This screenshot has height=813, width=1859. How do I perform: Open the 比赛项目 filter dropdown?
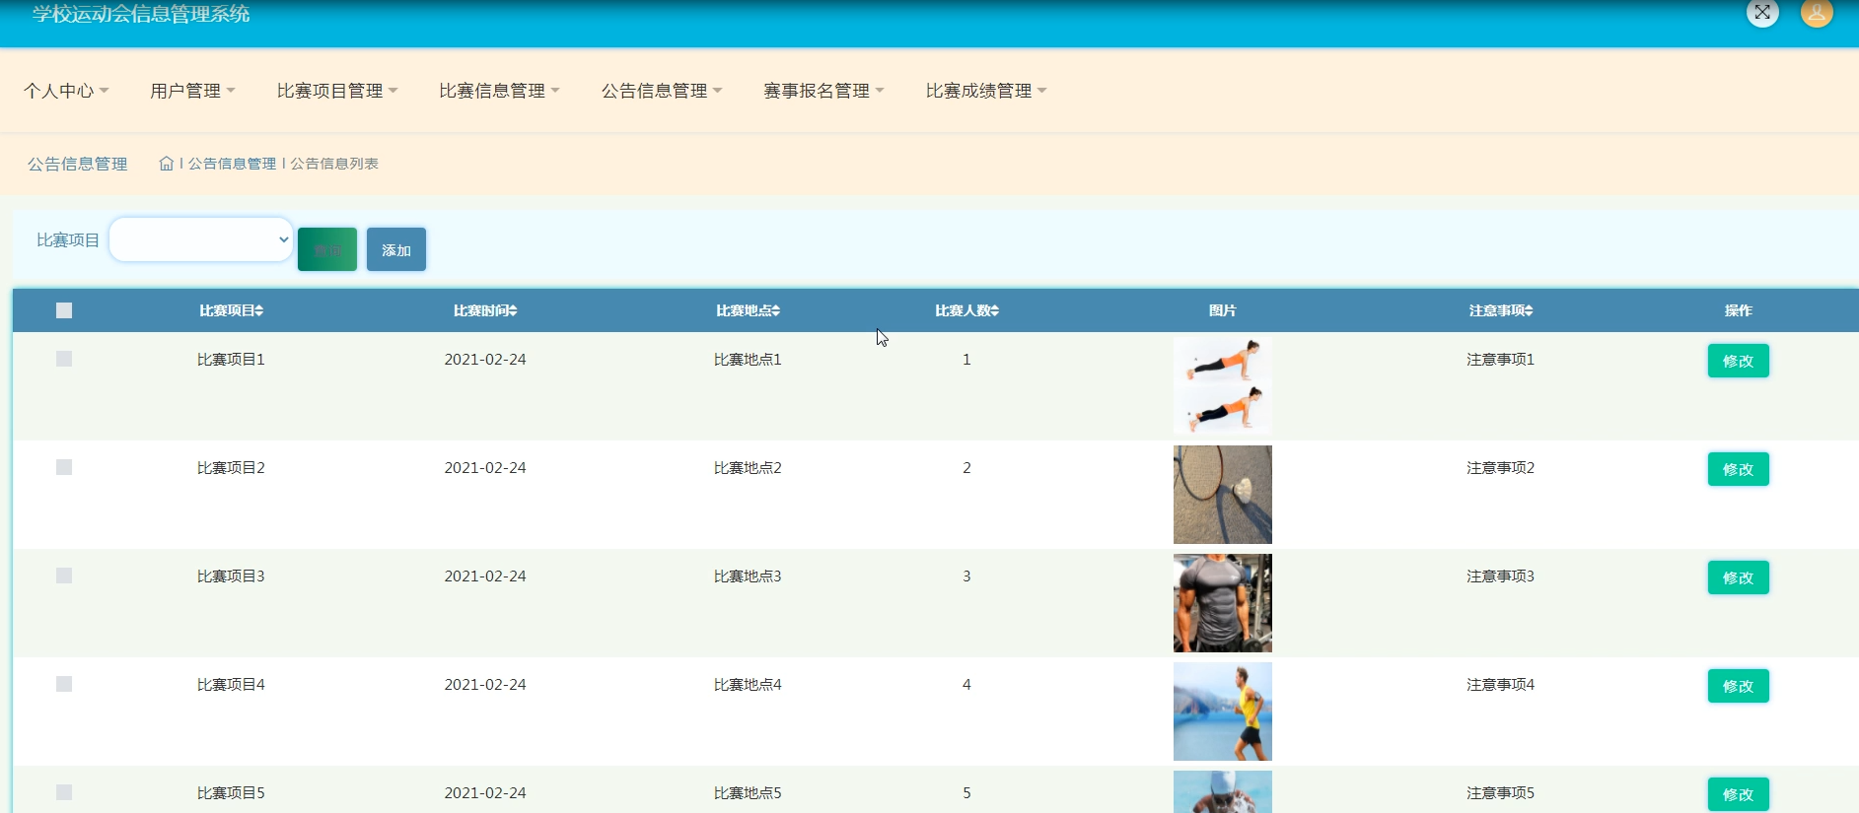(x=201, y=239)
